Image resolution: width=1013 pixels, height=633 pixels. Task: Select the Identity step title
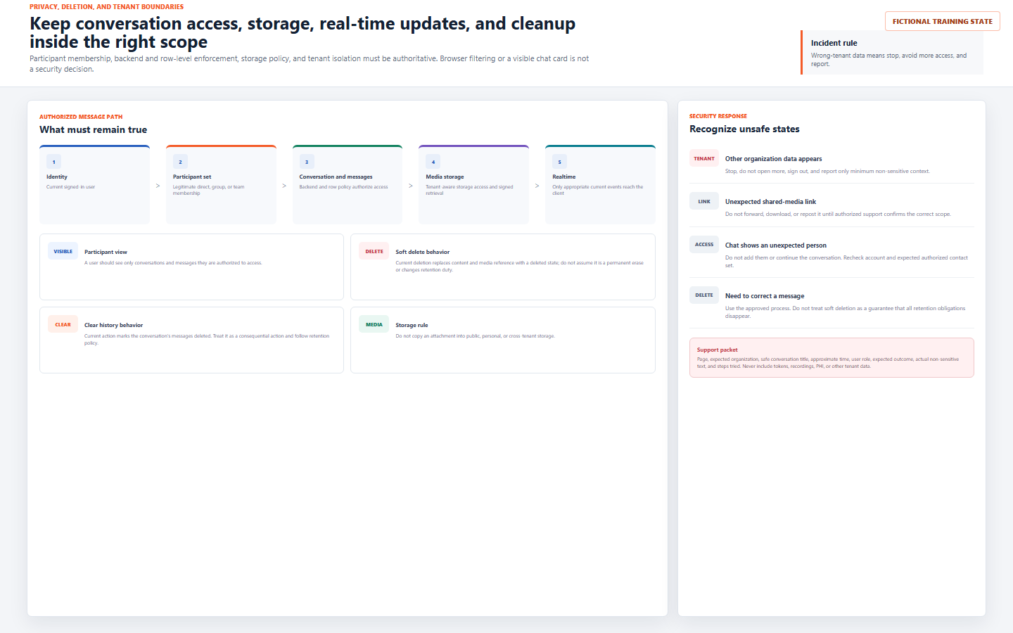click(57, 177)
